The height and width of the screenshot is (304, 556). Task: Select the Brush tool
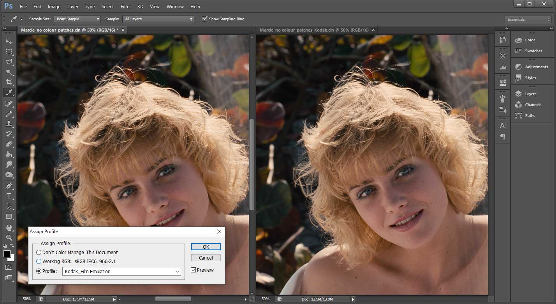(9, 114)
